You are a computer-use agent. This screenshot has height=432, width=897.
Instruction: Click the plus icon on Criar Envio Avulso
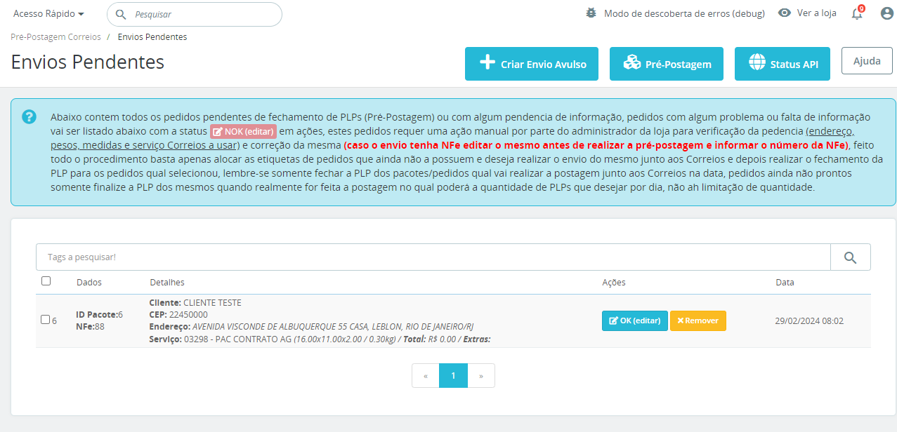tap(487, 62)
